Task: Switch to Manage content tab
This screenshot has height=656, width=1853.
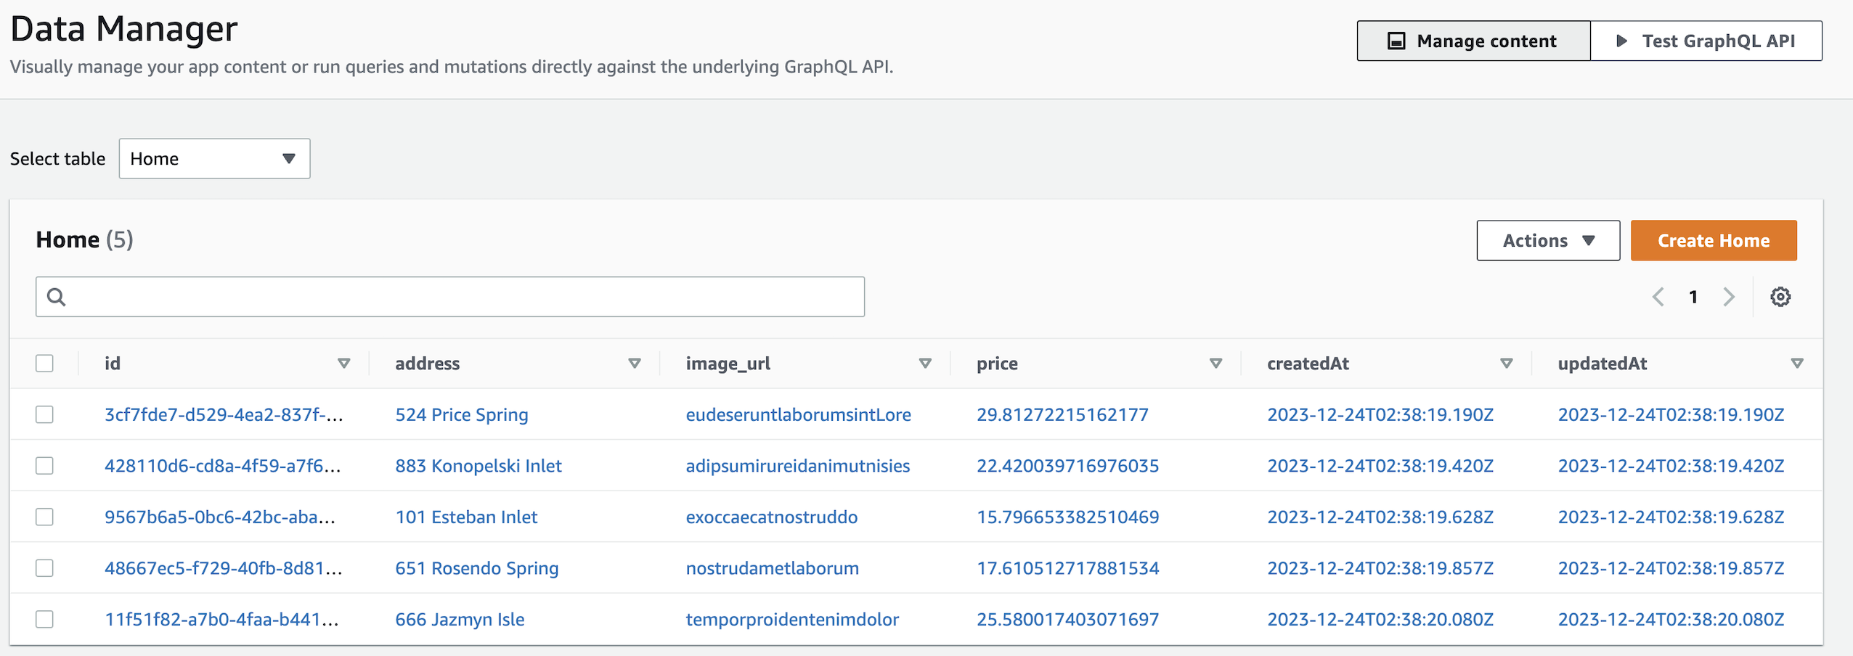Action: pyautogui.click(x=1473, y=41)
